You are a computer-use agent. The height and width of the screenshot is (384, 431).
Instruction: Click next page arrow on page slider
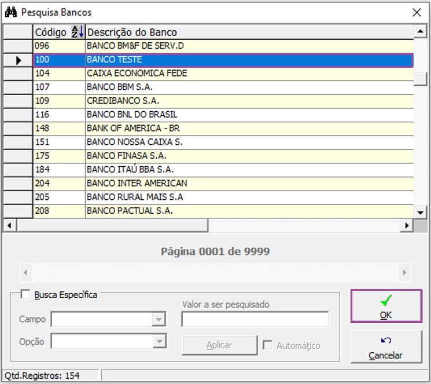404,273
